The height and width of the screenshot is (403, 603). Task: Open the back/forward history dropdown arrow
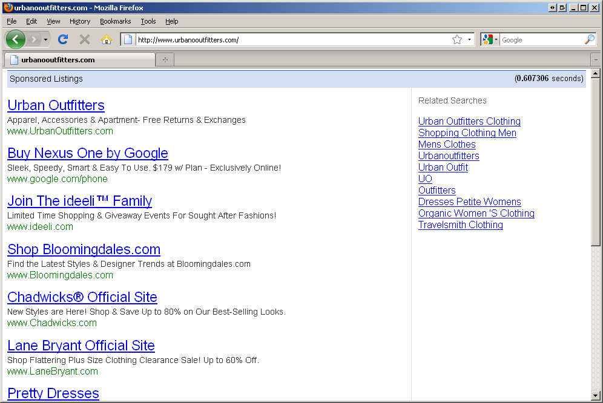coord(46,39)
